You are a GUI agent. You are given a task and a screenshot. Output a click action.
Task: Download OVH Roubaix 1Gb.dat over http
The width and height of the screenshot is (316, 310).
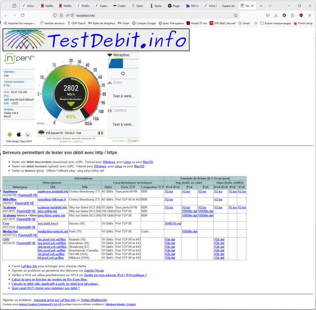(x=170, y=239)
